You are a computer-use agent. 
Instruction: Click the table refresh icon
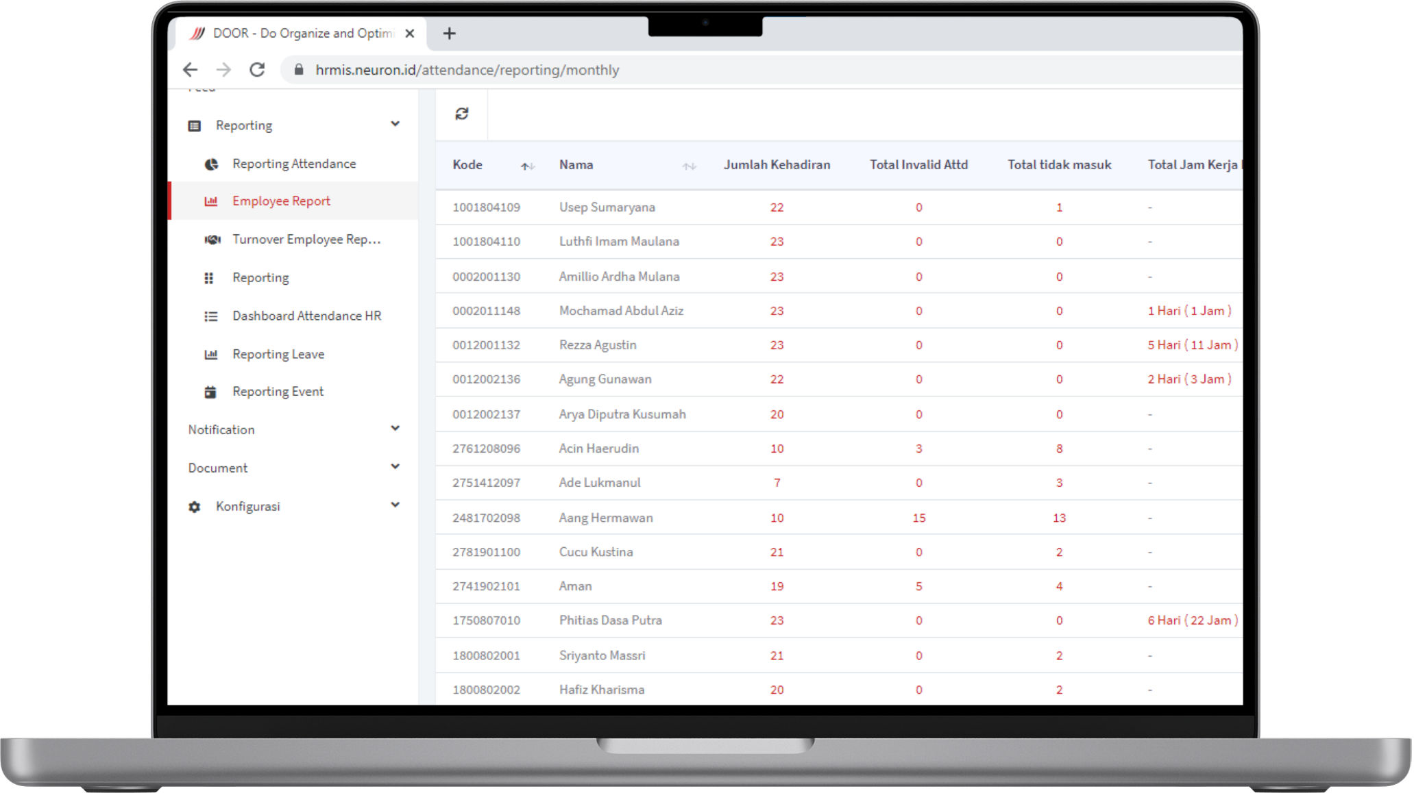[461, 114]
